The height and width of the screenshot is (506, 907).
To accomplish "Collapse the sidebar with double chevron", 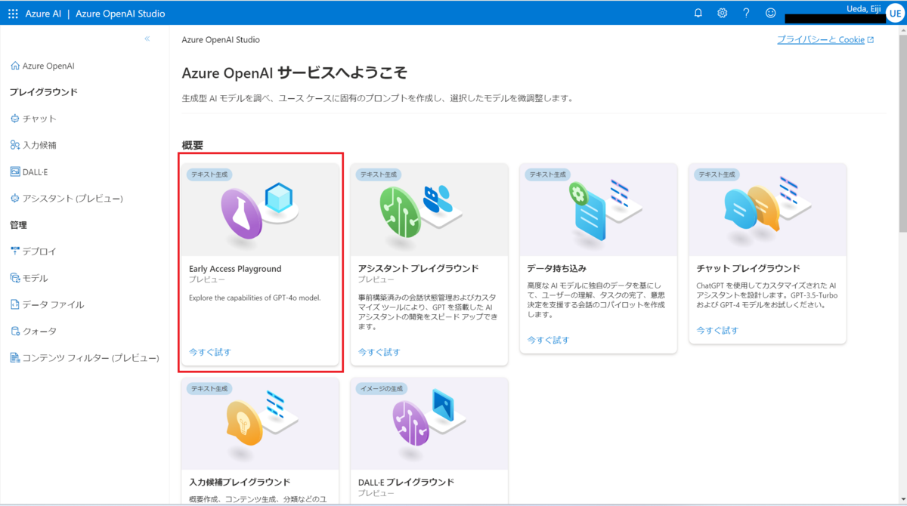I will coord(147,39).
